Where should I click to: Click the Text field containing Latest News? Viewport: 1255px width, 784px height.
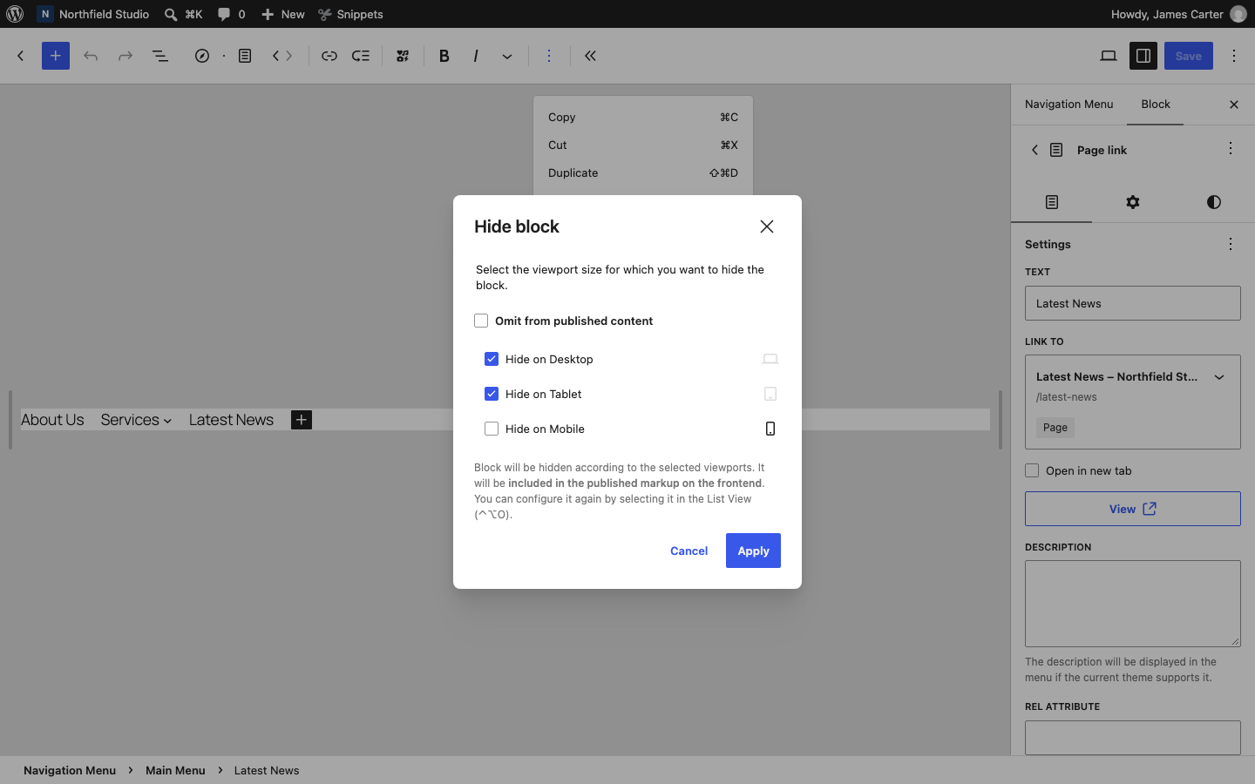[1133, 303]
